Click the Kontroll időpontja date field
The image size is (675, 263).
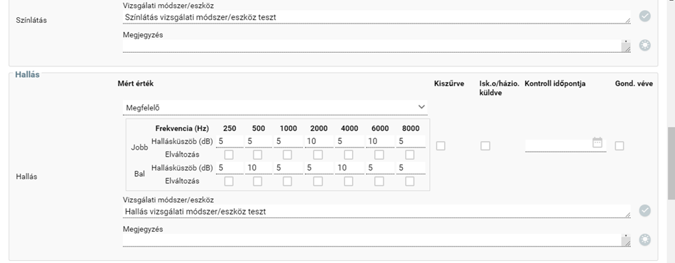point(565,145)
